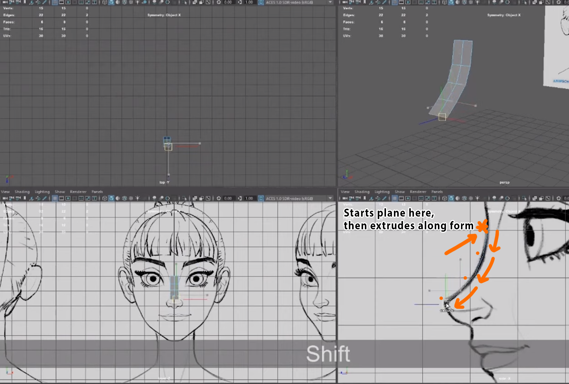Viewport: 569px width, 384px height.
Task: Open the Renderer menu
Action: [78, 191]
